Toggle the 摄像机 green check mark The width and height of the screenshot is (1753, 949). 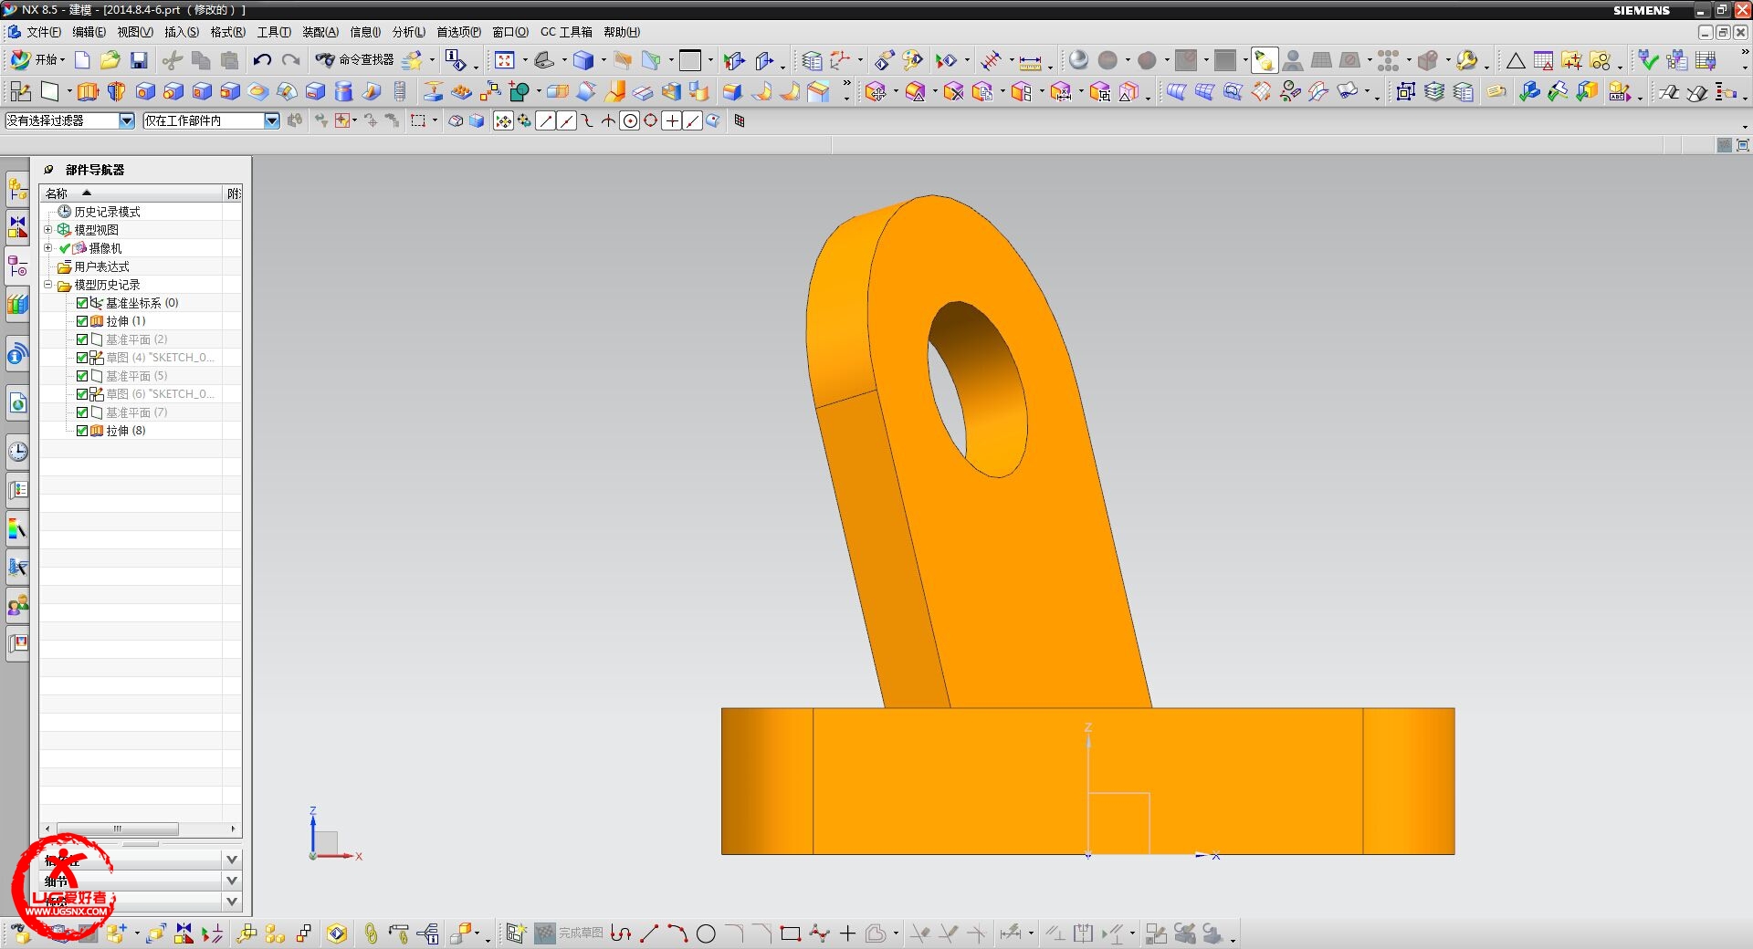click(65, 248)
